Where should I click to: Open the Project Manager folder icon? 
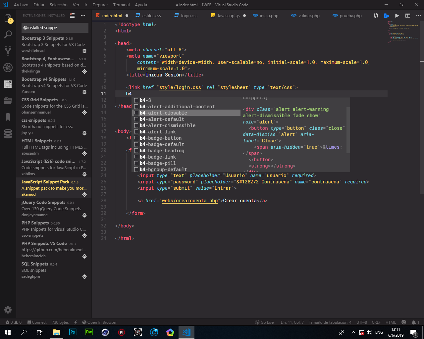click(x=8, y=100)
